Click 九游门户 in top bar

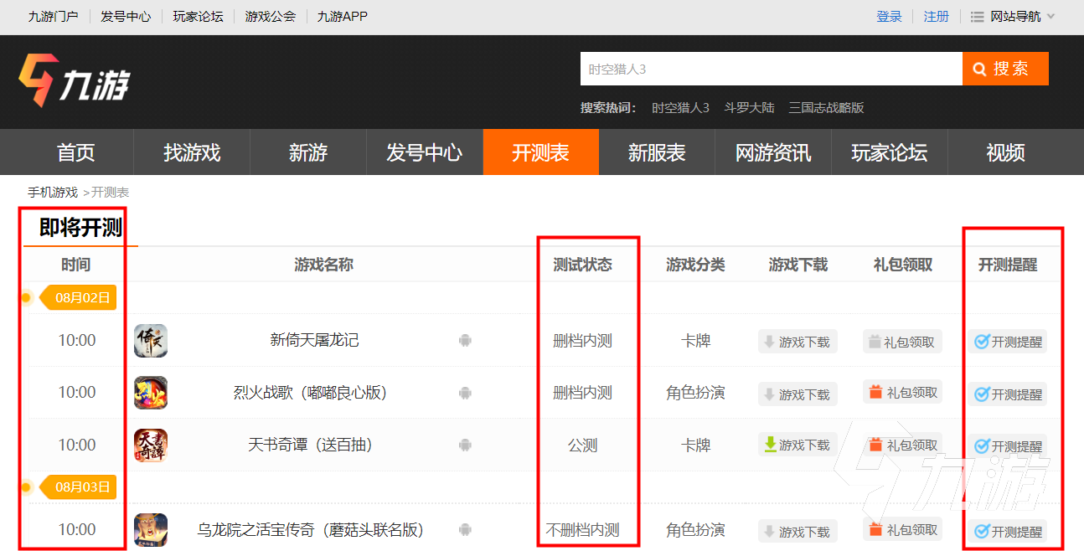click(x=53, y=17)
